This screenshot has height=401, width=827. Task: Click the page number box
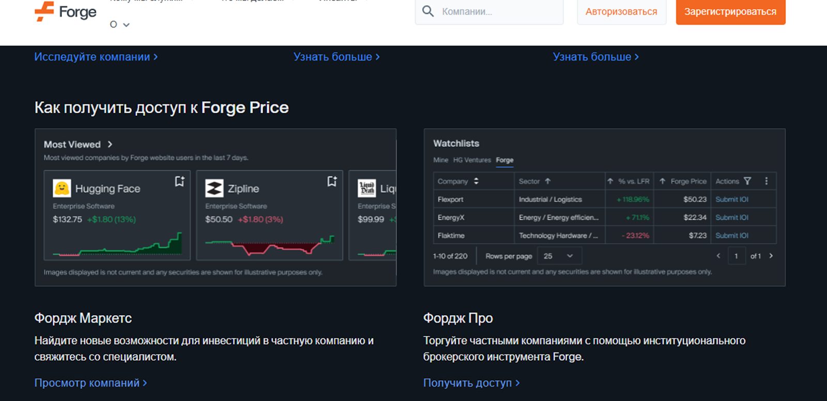737,256
